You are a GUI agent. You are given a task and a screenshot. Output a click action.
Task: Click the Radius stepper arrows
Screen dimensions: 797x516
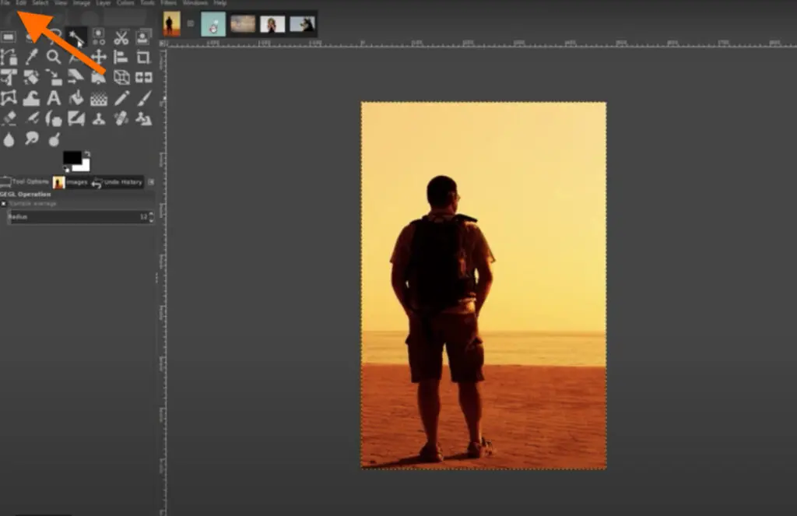click(152, 217)
